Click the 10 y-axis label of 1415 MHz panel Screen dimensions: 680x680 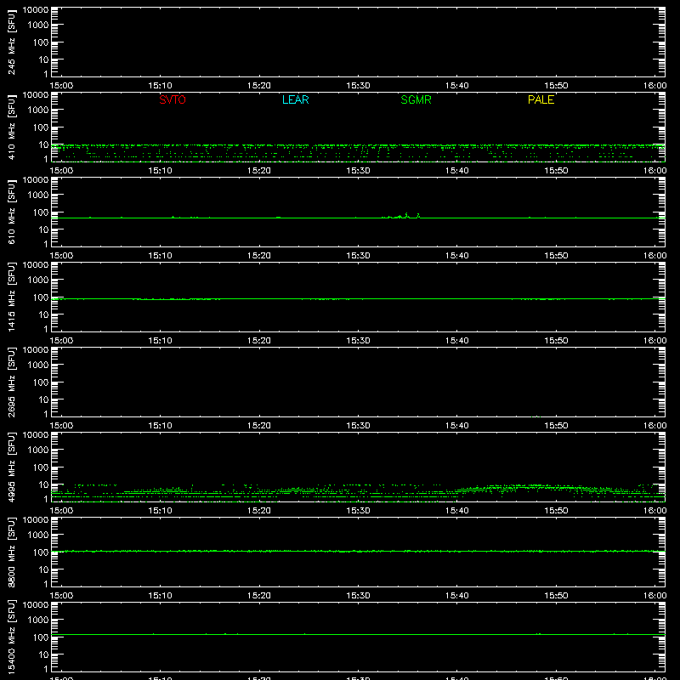coord(44,314)
